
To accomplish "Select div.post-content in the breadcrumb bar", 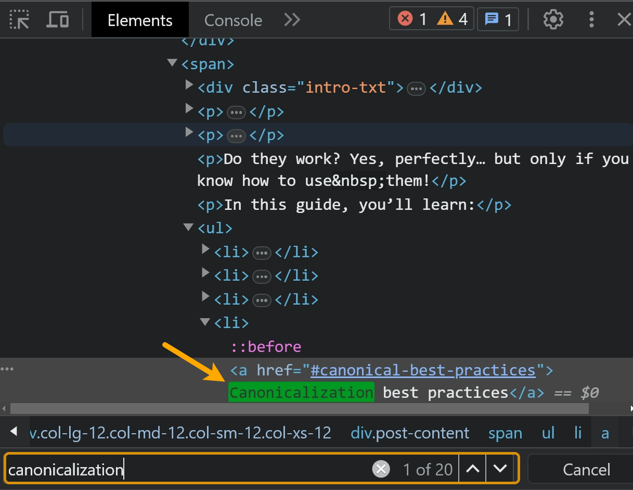I will tap(410, 433).
